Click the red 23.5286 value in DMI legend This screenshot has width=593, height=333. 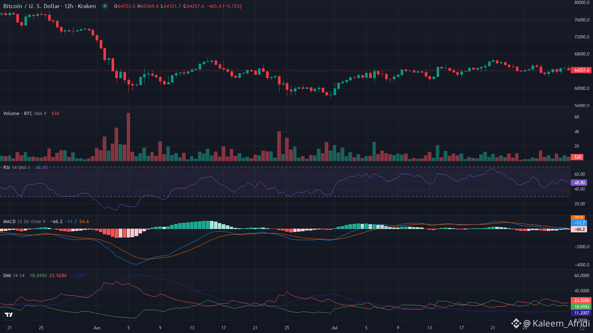[x=58, y=276]
